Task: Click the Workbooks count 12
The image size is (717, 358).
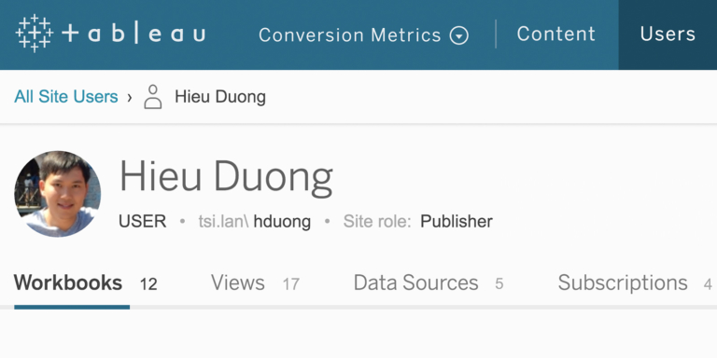Action: [148, 284]
